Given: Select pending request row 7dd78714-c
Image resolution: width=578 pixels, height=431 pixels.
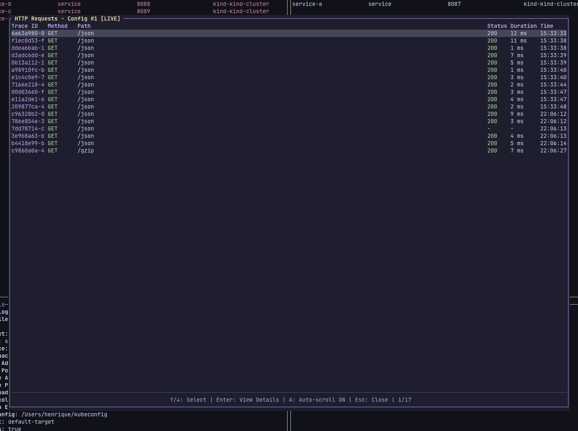Looking at the screenshot, I should point(289,129).
